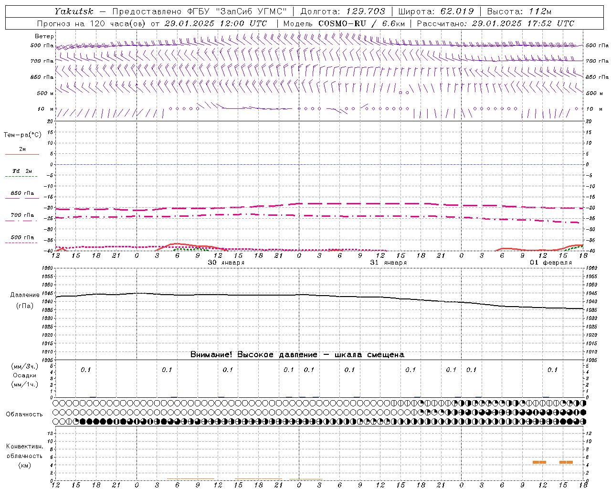Select the "(км)" convective height unit label
611x489 pixels.
click(24, 465)
